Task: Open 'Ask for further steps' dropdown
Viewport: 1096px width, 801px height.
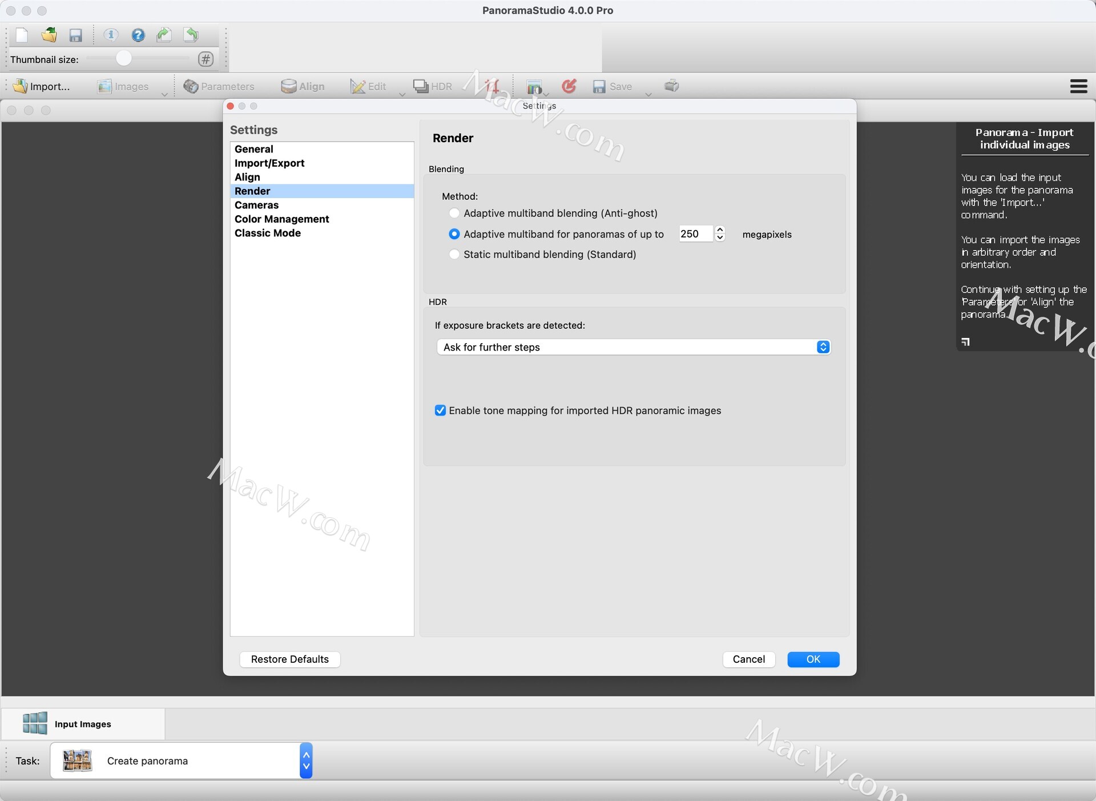Action: (x=634, y=347)
